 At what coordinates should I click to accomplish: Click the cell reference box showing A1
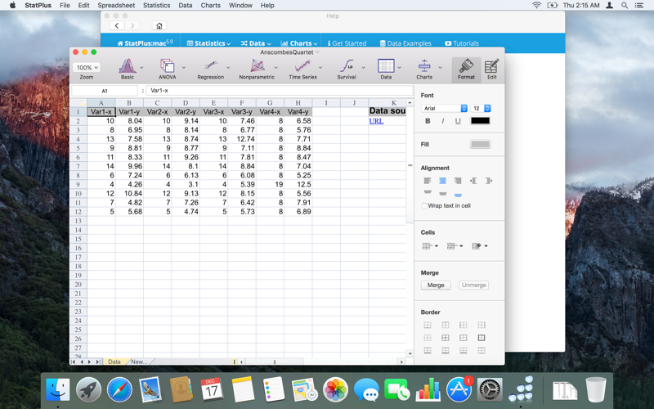pyautogui.click(x=105, y=91)
